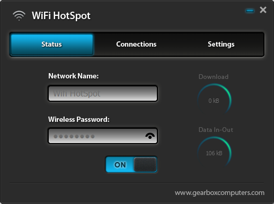Click the Network Name input field

tap(103, 93)
